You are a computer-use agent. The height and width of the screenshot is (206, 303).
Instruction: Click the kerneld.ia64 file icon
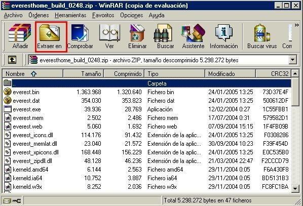7,178
